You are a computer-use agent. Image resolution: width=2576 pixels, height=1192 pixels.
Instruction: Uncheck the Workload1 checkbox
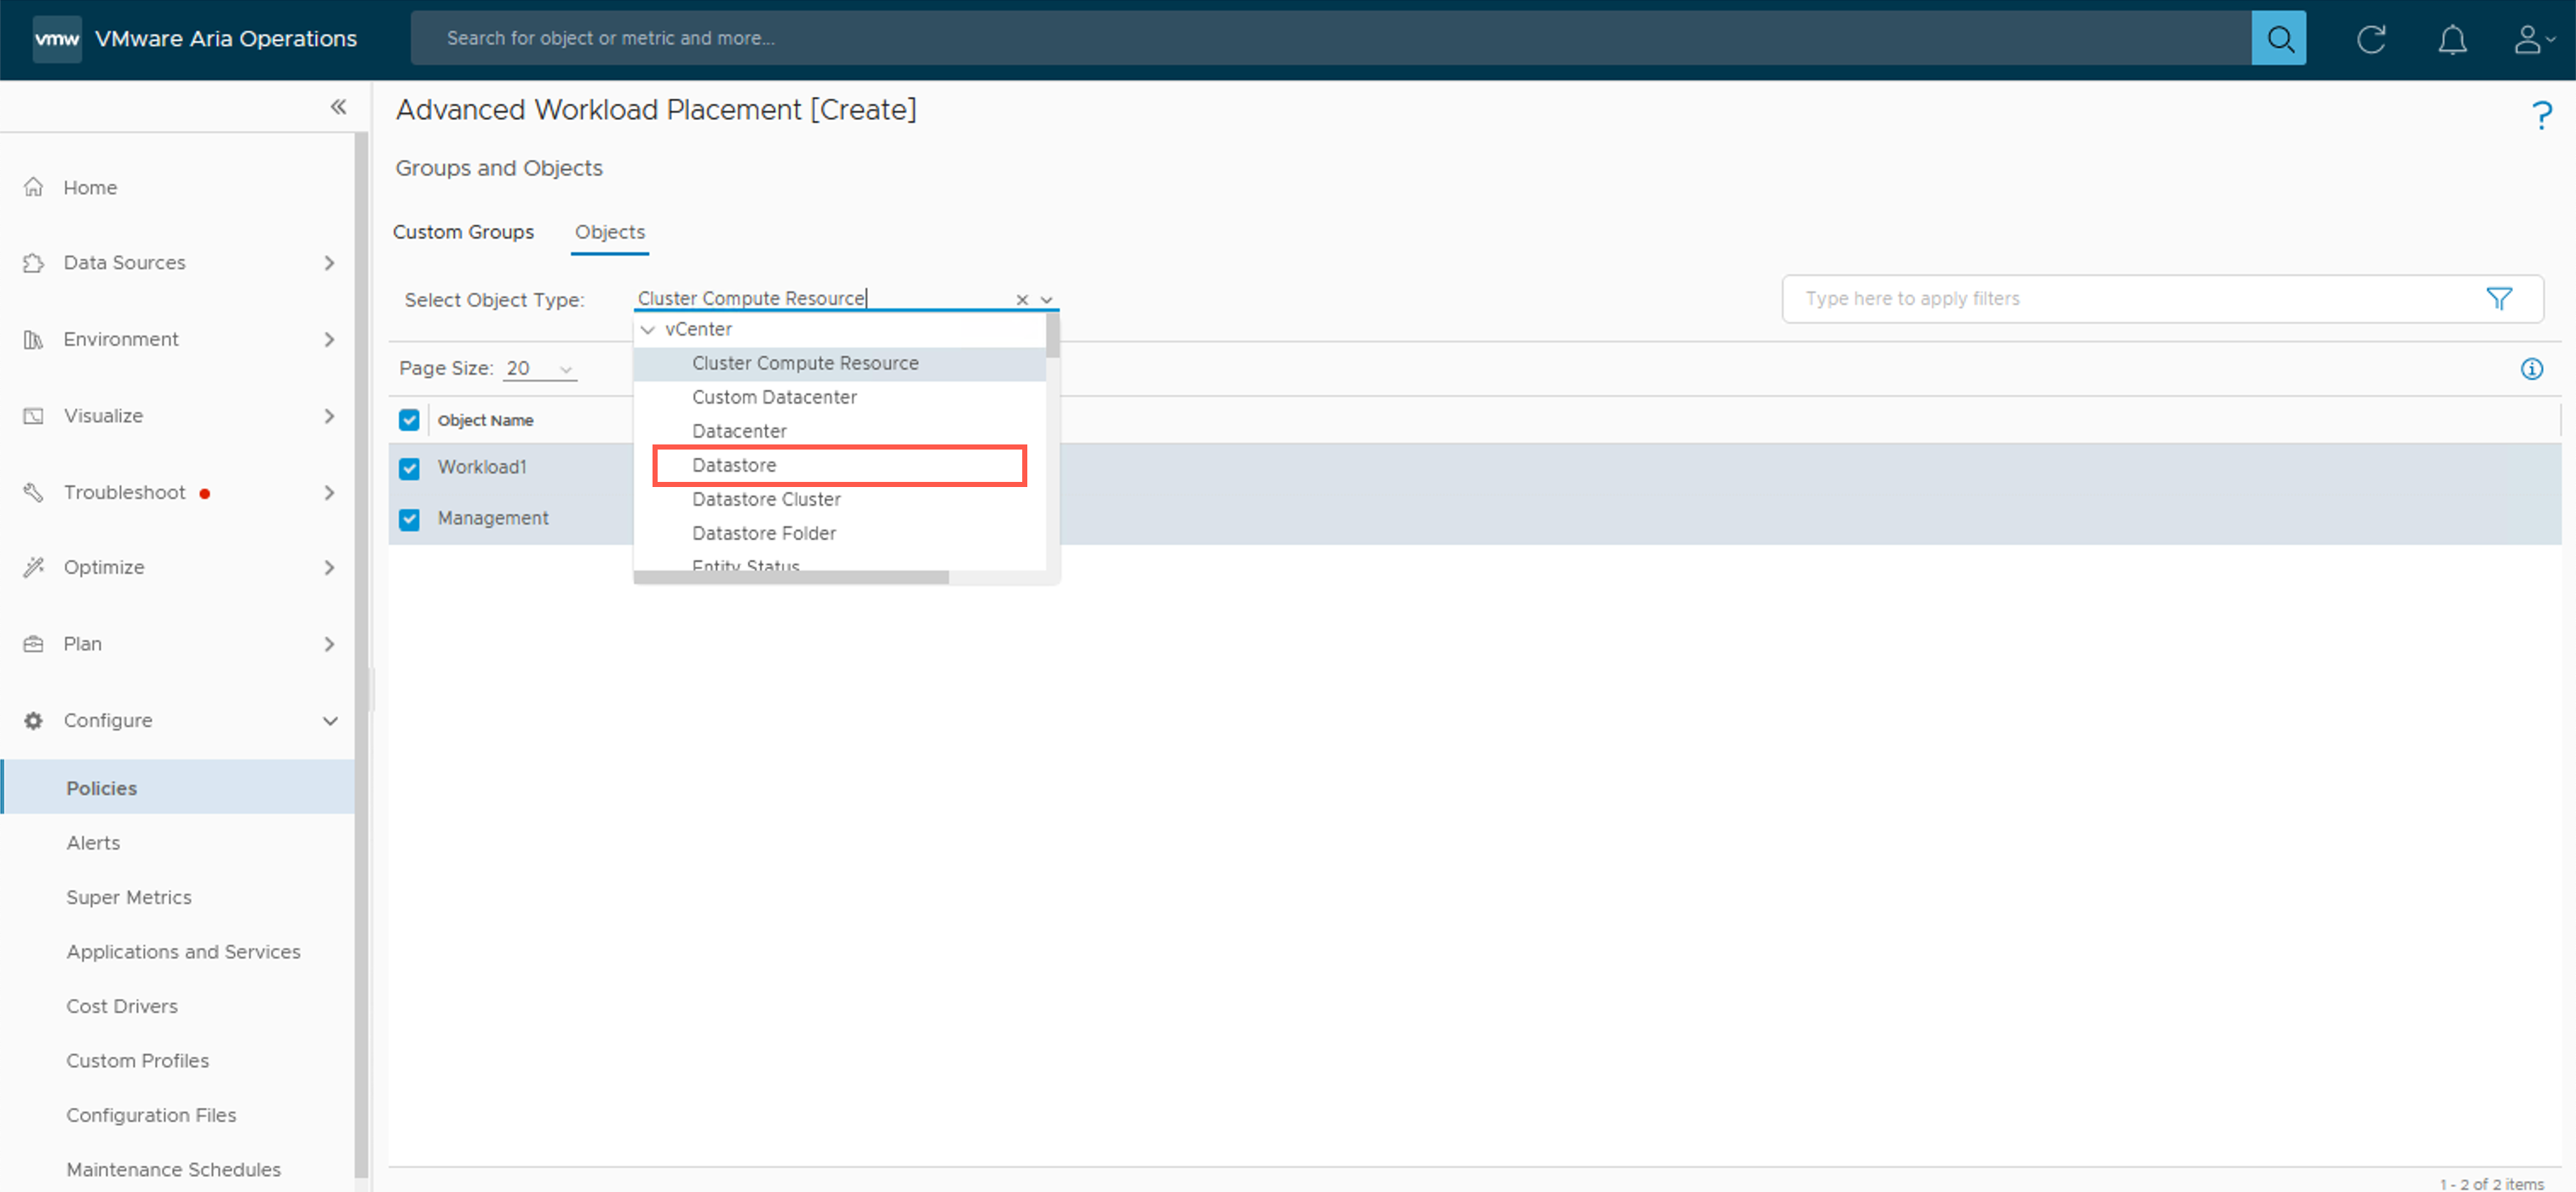coord(409,467)
